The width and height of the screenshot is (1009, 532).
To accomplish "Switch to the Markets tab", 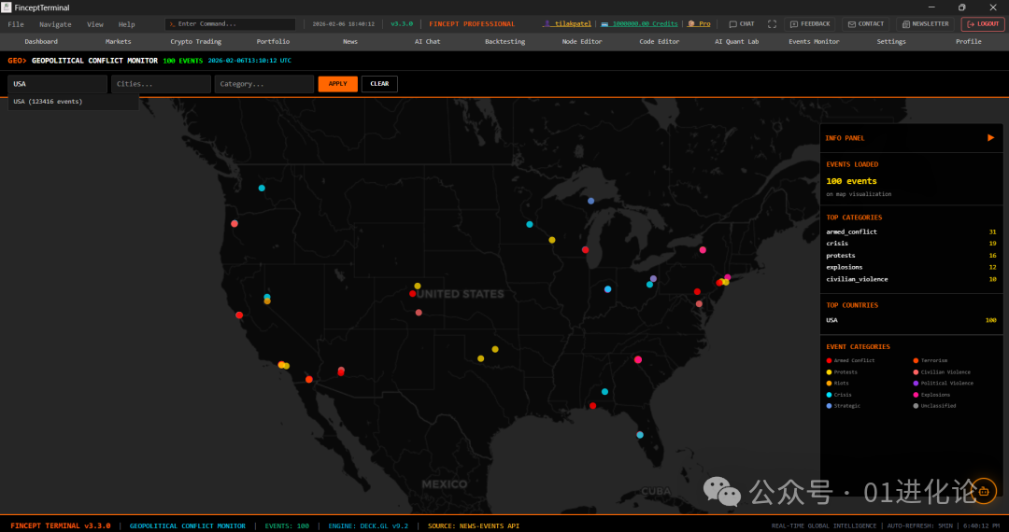I will [119, 42].
